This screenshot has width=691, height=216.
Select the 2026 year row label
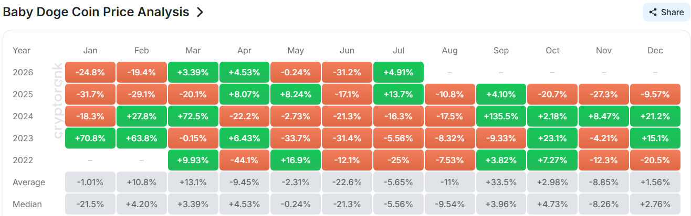(x=22, y=73)
